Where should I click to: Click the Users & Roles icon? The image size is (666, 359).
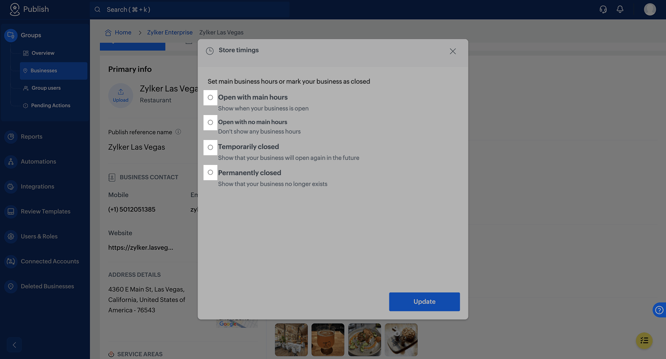coord(11,237)
